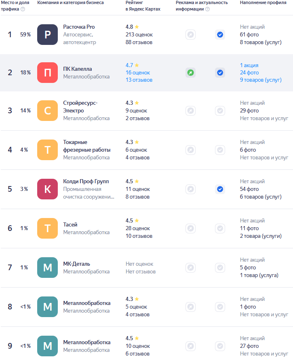Click the 18 % traffic share value
The width and height of the screenshot is (293, 364).
pyautogui.click(x=25, y=73)
